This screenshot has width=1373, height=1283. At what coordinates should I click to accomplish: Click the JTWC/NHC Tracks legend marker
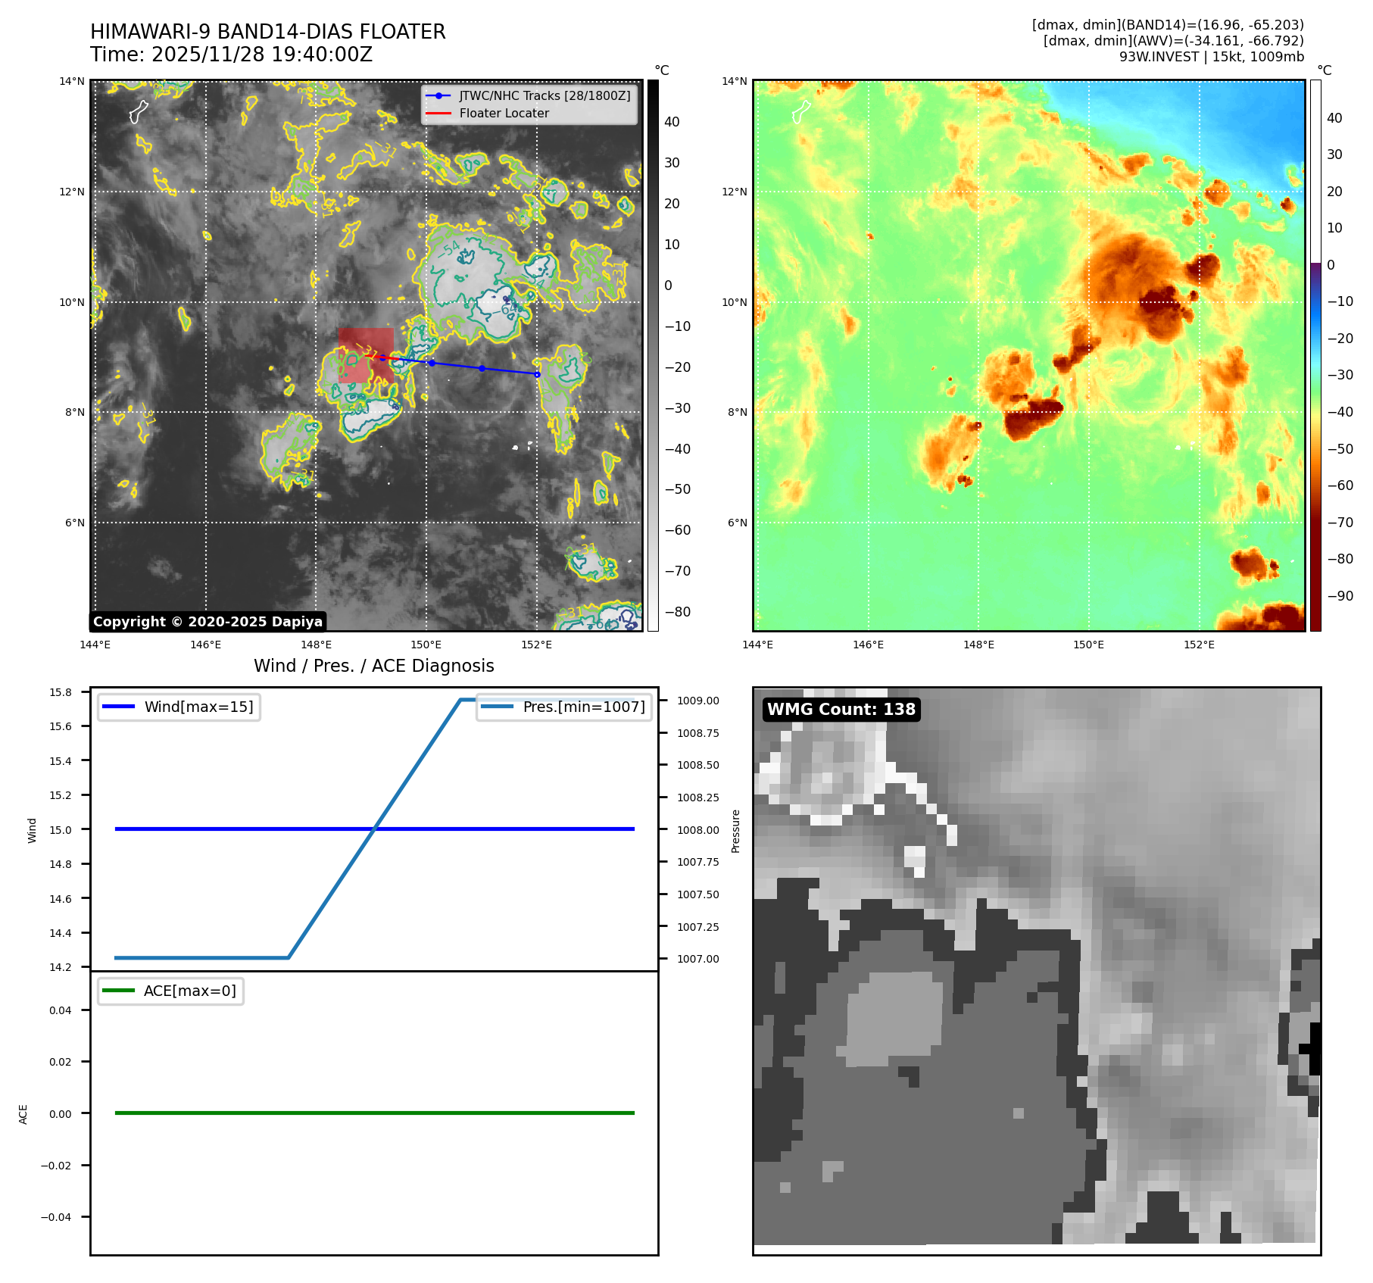tap(438, 95)
